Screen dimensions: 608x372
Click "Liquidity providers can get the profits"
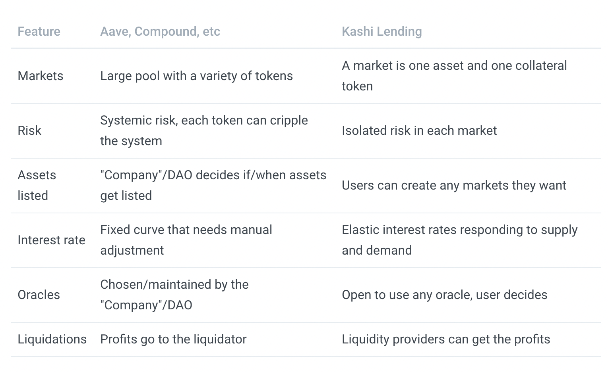(446, 339)
